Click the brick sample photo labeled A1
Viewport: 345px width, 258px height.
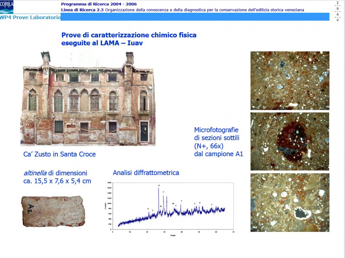coord(52,211)
